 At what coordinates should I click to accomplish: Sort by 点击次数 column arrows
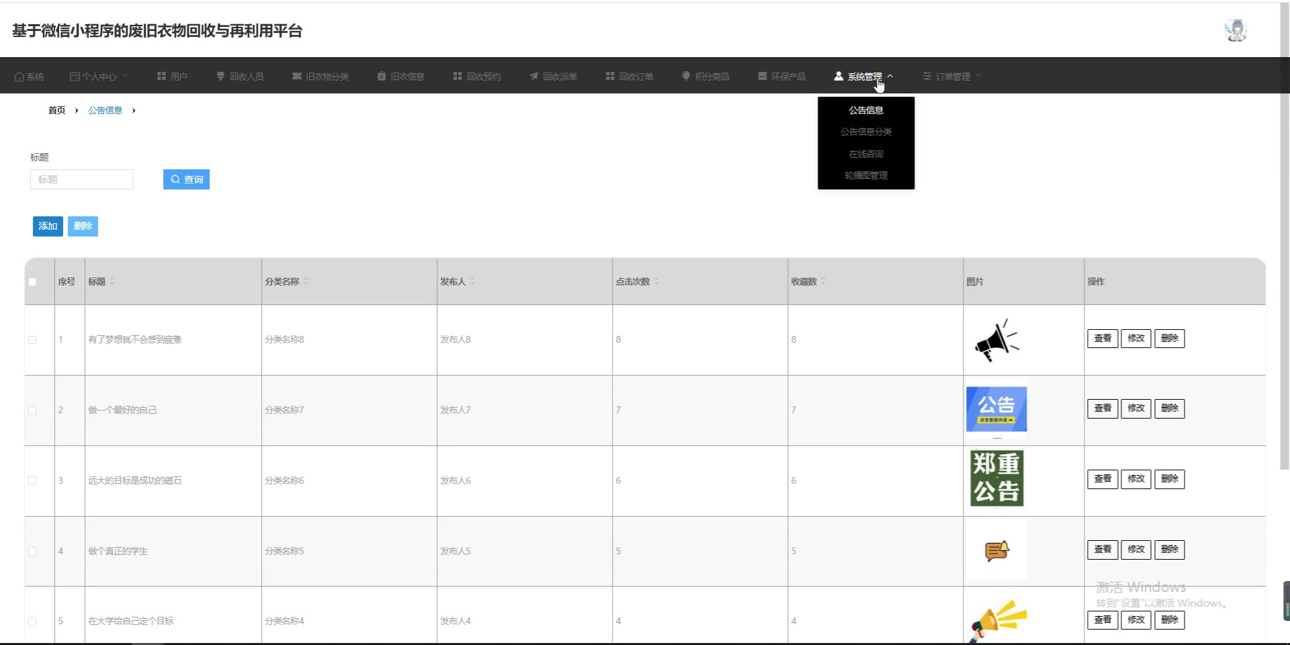pos(656,281)
